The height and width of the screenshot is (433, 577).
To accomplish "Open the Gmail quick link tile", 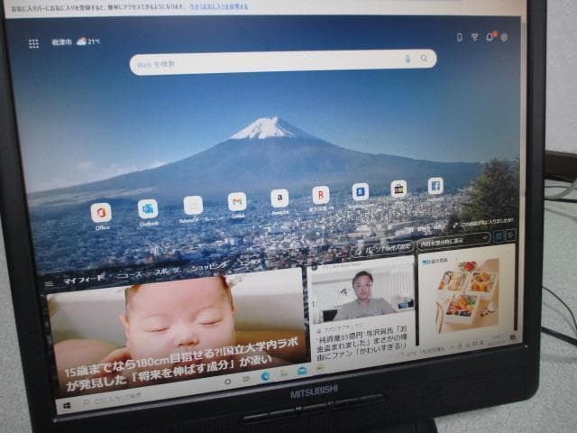I will click(x=237, y=201).
